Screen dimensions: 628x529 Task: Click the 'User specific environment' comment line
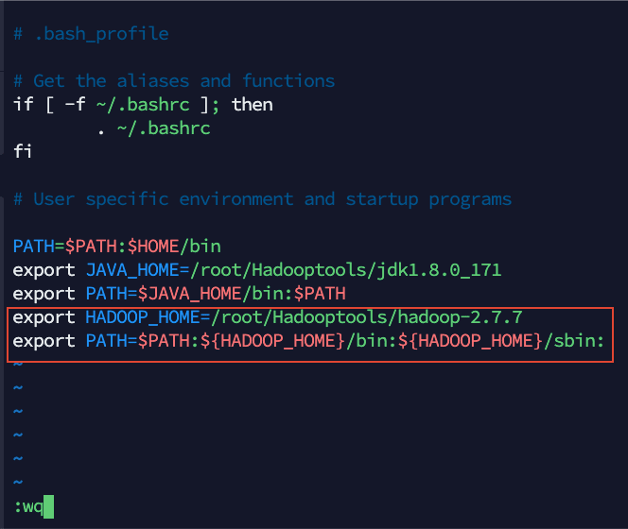pyautogui.click(x=262, y=199)
